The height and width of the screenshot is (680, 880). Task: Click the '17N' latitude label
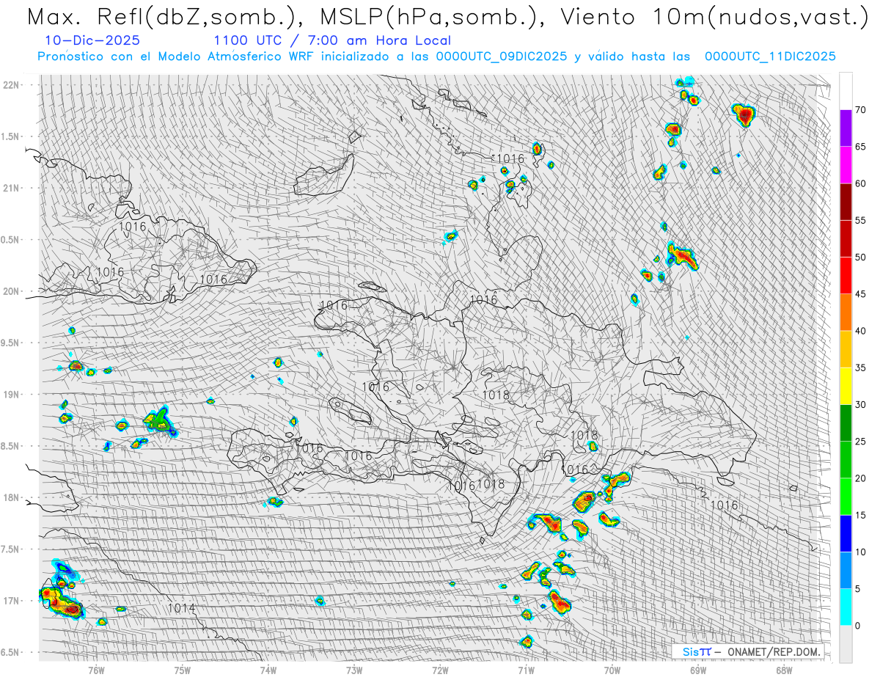pyautogui.click(x=11, y=601)
